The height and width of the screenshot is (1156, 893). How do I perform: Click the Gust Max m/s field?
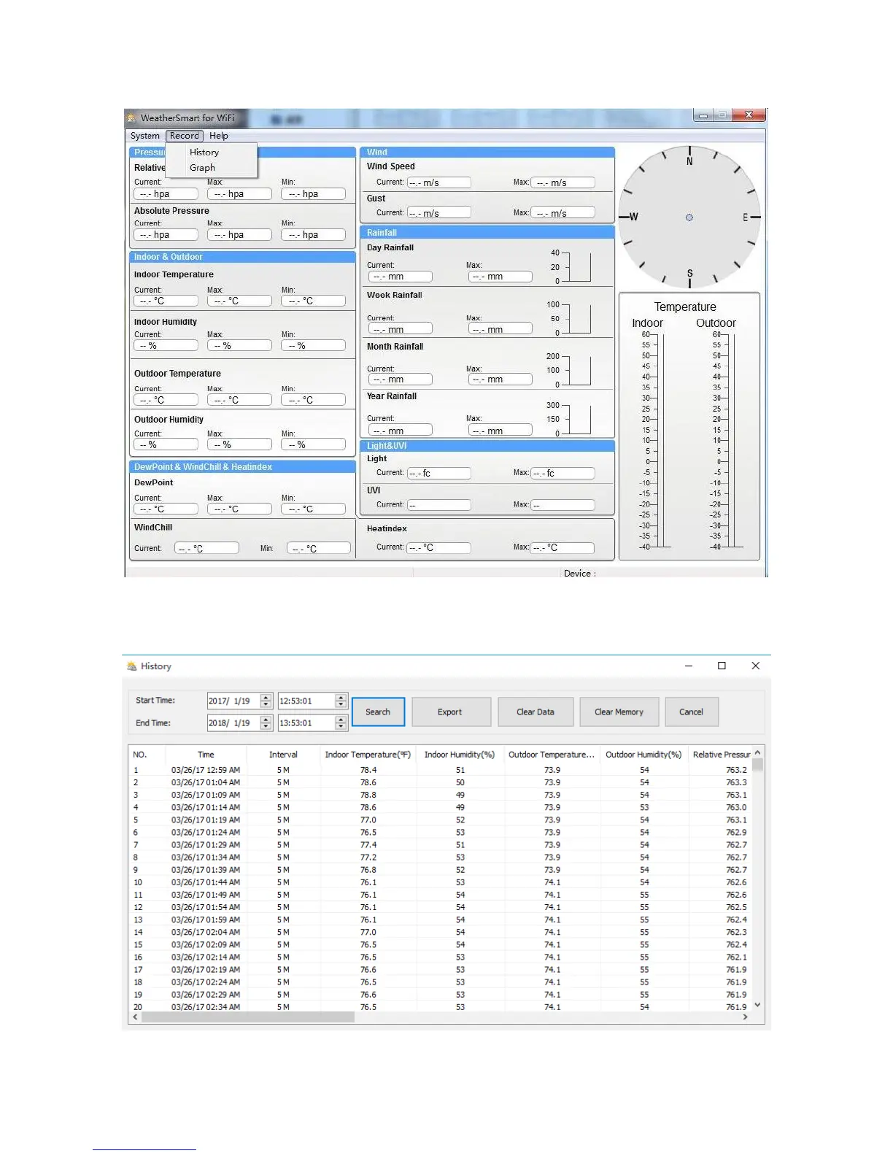pos(563,213)
